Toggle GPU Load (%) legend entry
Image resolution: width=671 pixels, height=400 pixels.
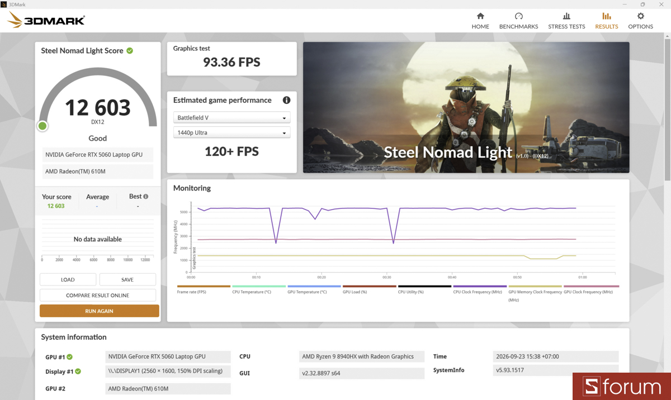click(369, 289)
